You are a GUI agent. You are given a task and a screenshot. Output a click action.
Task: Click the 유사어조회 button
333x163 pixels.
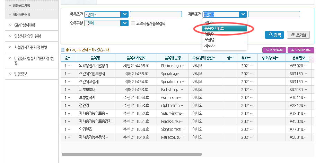coord(274,50)
